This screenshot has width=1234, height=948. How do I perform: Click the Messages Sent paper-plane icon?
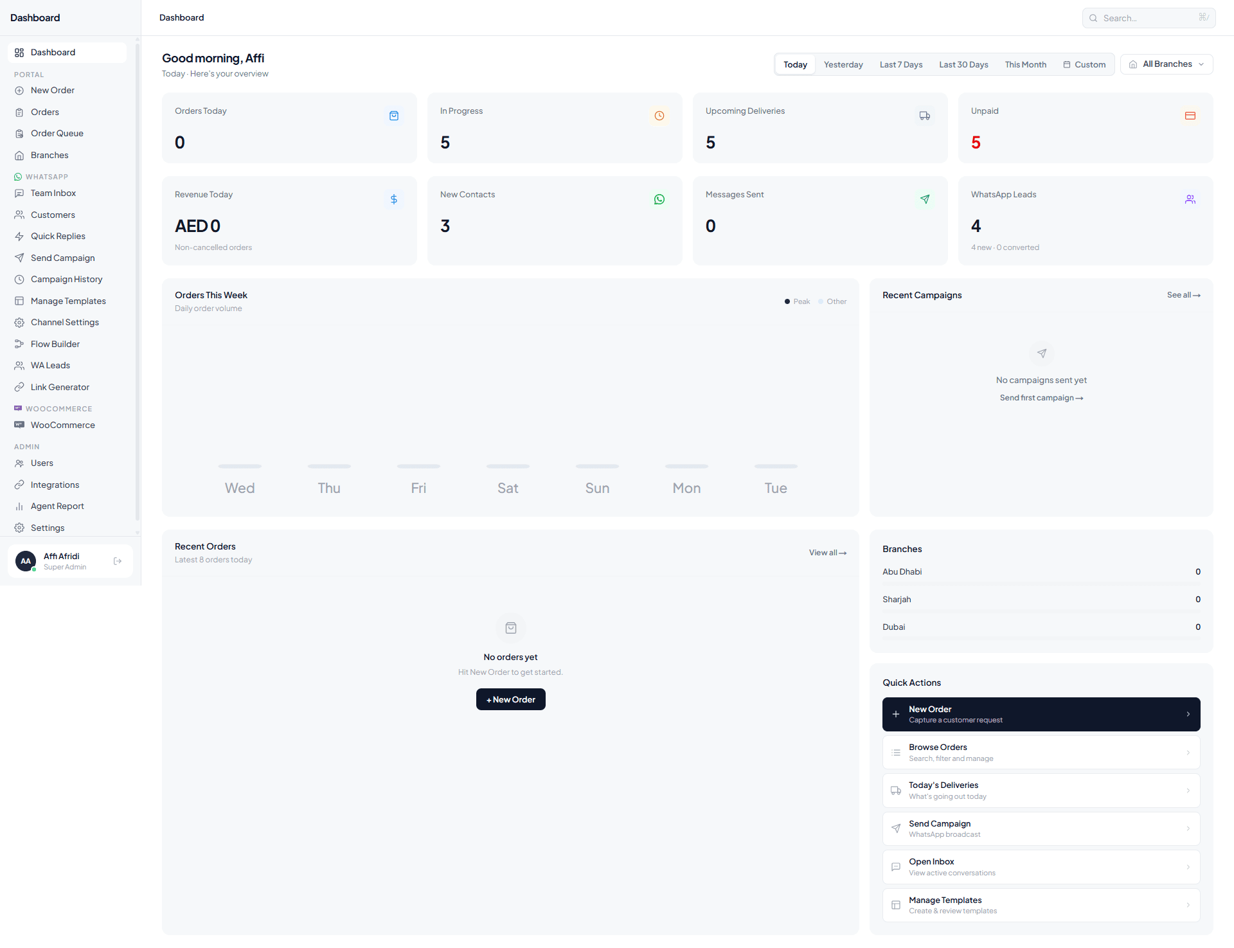(x=925, y=199)
